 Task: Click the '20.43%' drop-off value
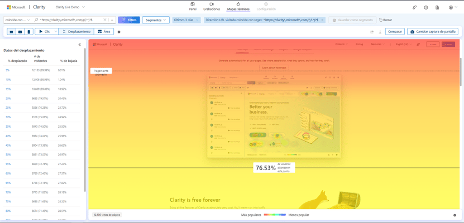[x=62, y=98]
